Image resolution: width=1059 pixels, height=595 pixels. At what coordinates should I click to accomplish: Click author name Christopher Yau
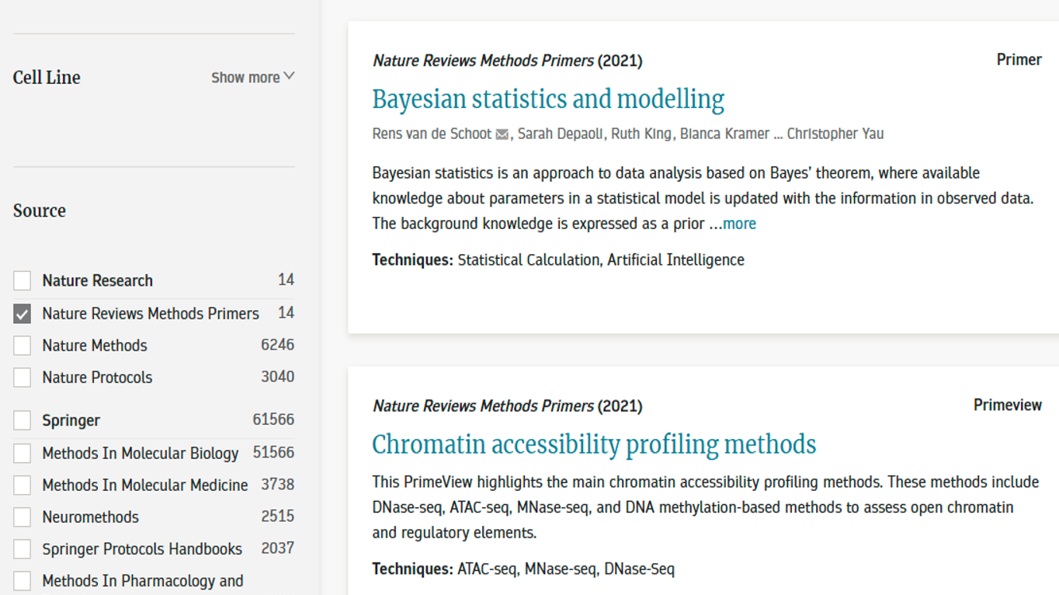tap(835, 134)
